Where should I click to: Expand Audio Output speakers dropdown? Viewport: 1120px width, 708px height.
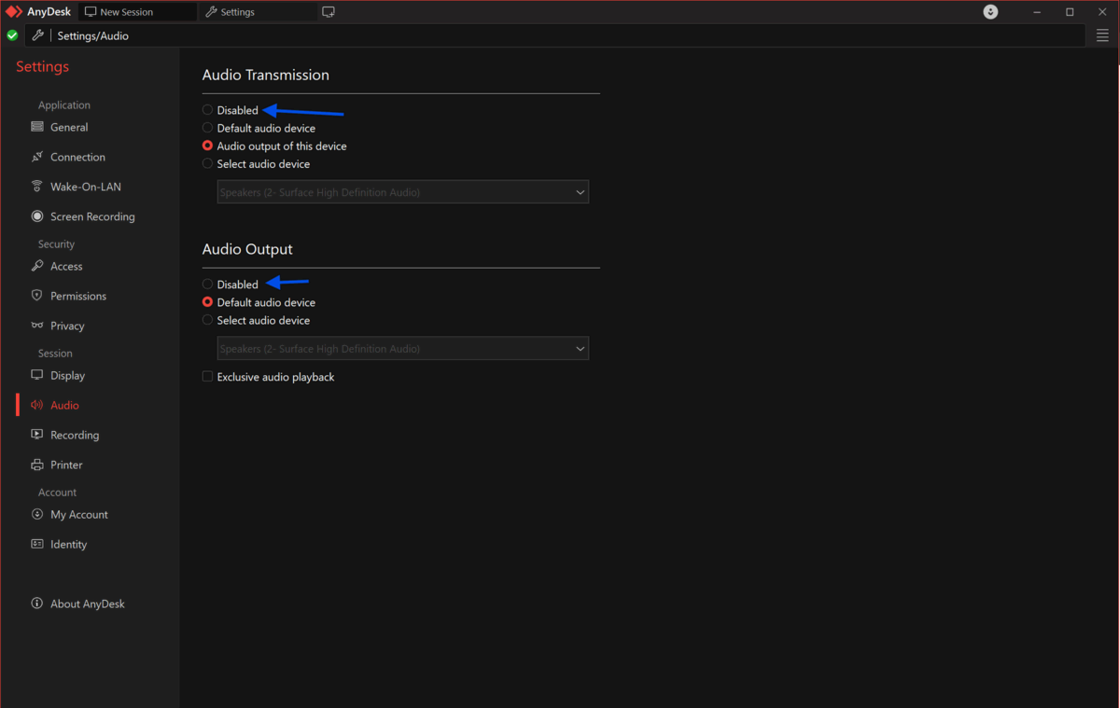point(402,349)
